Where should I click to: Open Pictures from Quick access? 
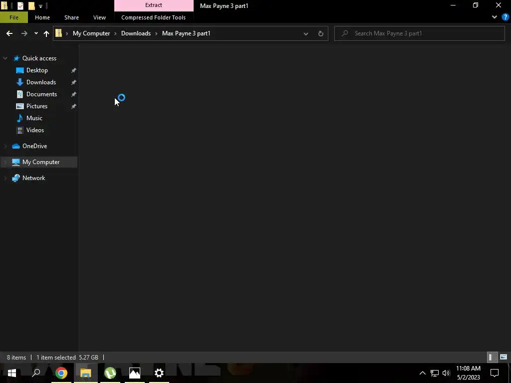tap(37, 106)
